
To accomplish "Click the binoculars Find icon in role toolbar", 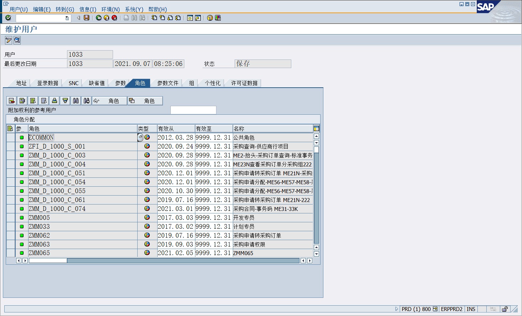I will click(x=76, y=100).
